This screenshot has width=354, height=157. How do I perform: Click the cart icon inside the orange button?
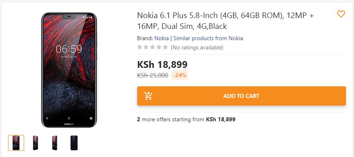(x=148, y=96)
